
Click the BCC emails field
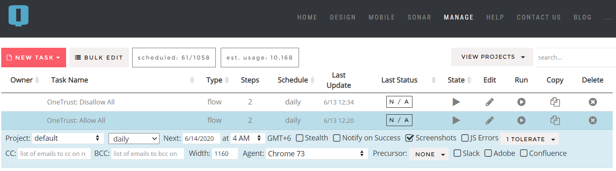pos(148,154)
